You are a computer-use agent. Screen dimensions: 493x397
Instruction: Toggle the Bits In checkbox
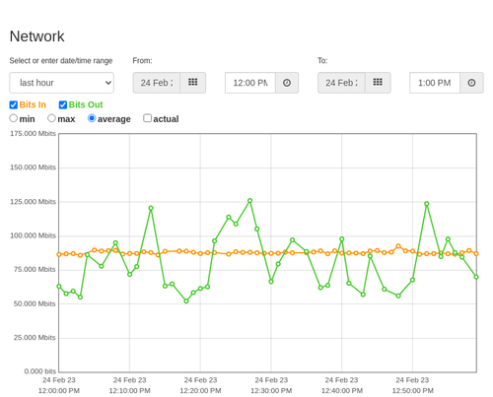point(14,104)
